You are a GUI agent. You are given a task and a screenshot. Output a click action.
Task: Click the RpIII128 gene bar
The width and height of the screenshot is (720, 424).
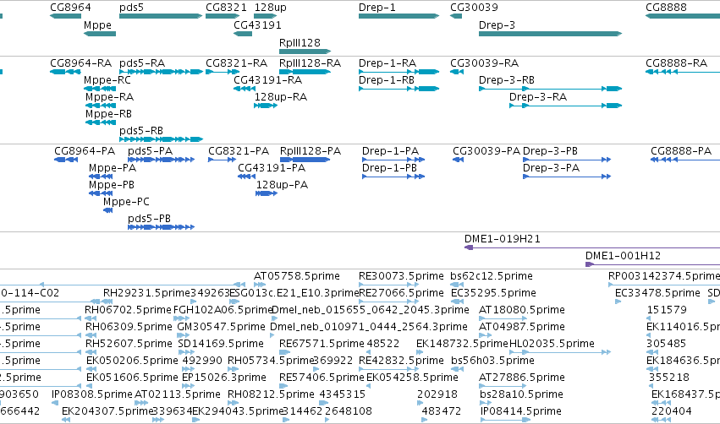305,52
